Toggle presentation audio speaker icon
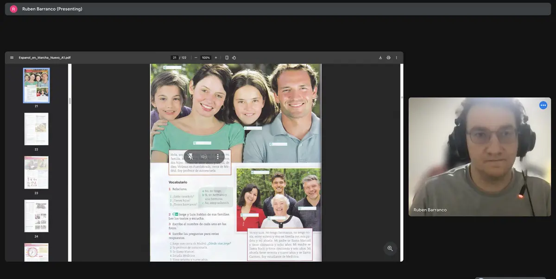Screen dimensions: 556x279 204,157
